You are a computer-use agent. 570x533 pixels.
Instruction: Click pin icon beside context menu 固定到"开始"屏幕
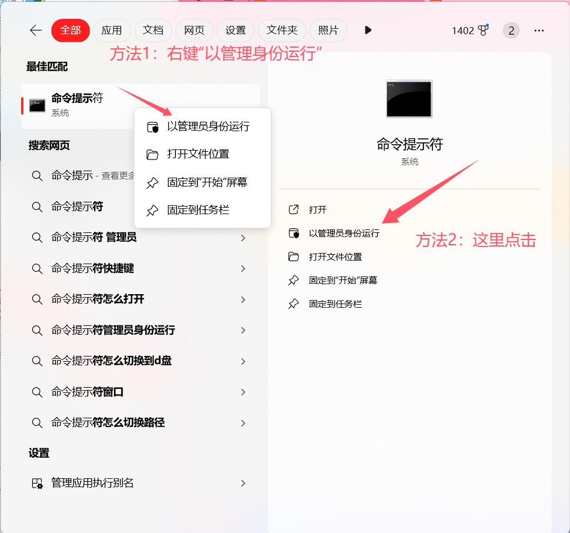152,182
